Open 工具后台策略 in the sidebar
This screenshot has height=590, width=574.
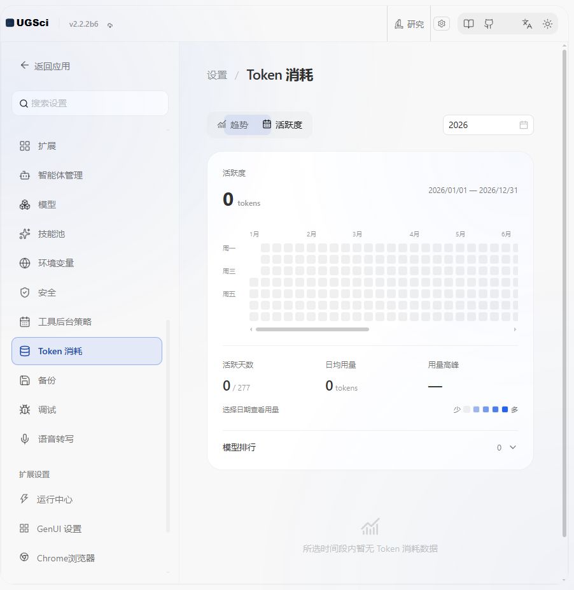point(87,322)
